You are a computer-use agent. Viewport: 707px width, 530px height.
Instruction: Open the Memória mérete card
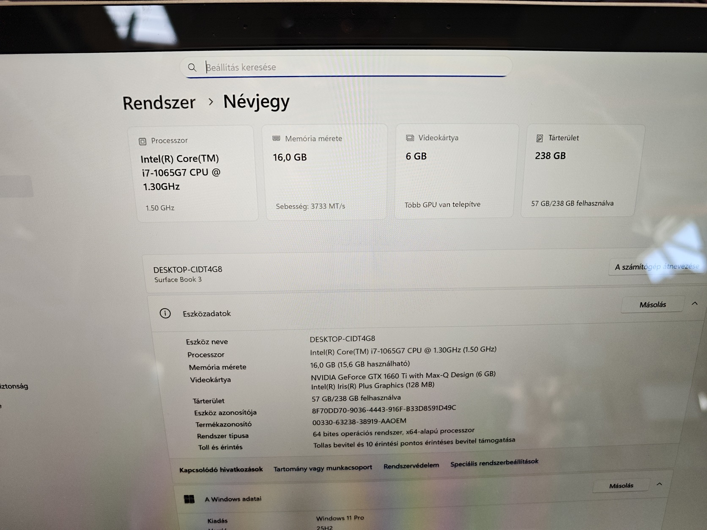325,172
